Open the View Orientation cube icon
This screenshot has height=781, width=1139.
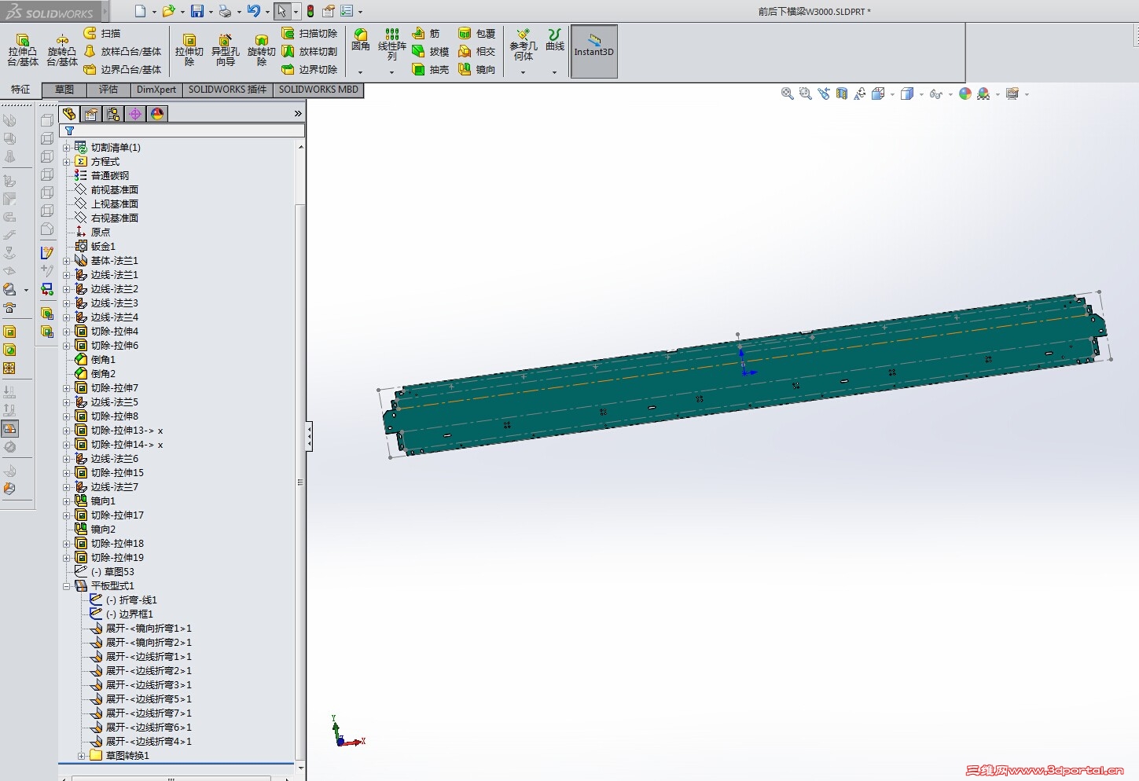point(878,93)
